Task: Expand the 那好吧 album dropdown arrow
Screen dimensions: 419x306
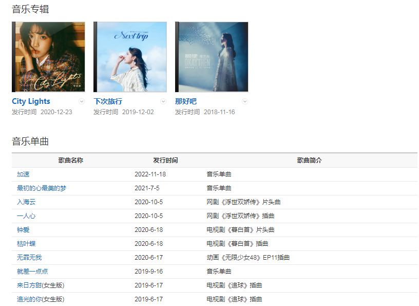Action: (x=245, y=101)
